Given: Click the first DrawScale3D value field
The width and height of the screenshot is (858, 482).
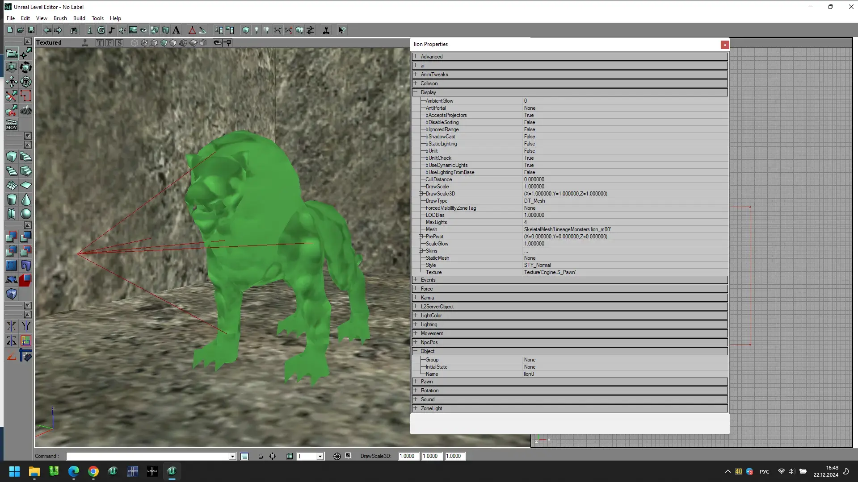Looking at the screenshot, I should point(409,456).
